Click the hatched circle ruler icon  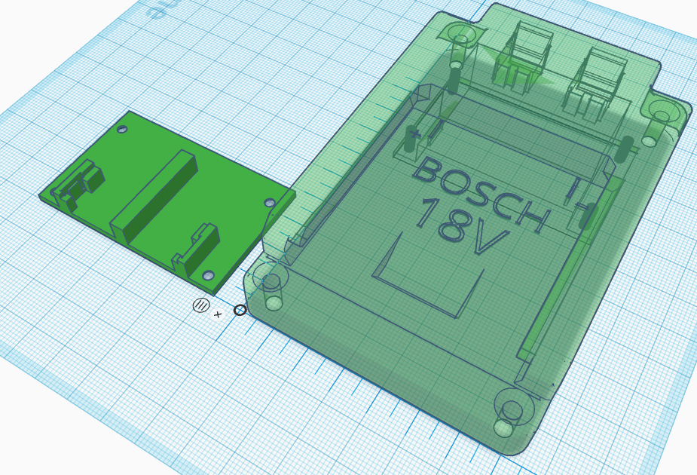[201, 305]
